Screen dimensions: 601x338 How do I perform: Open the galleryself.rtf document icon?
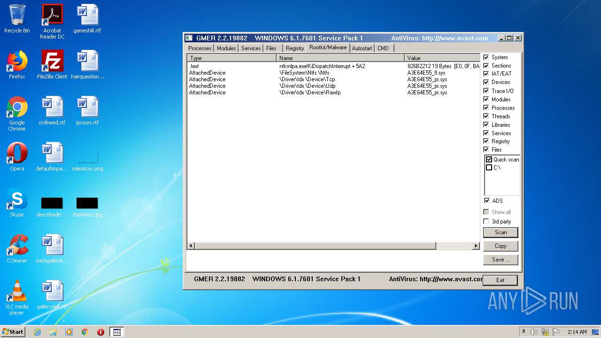tap(52, 295)
